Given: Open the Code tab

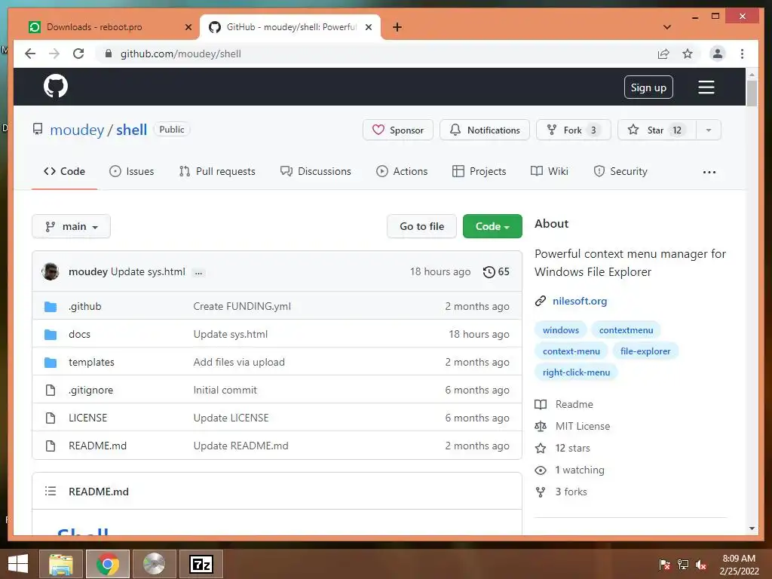Looking at the screenshot, I should tap(65, 171).
